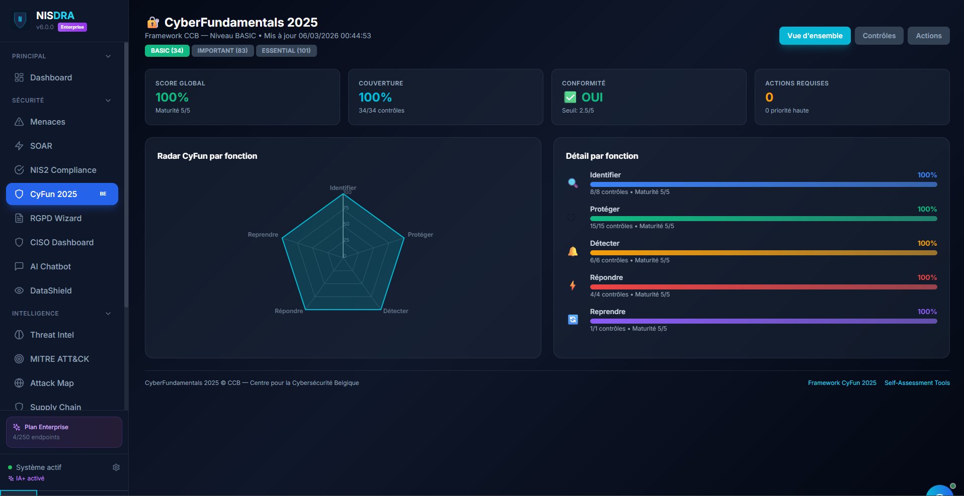Click the red Répondre progress bar
964x496 pixels.
(x=763, y=287)
